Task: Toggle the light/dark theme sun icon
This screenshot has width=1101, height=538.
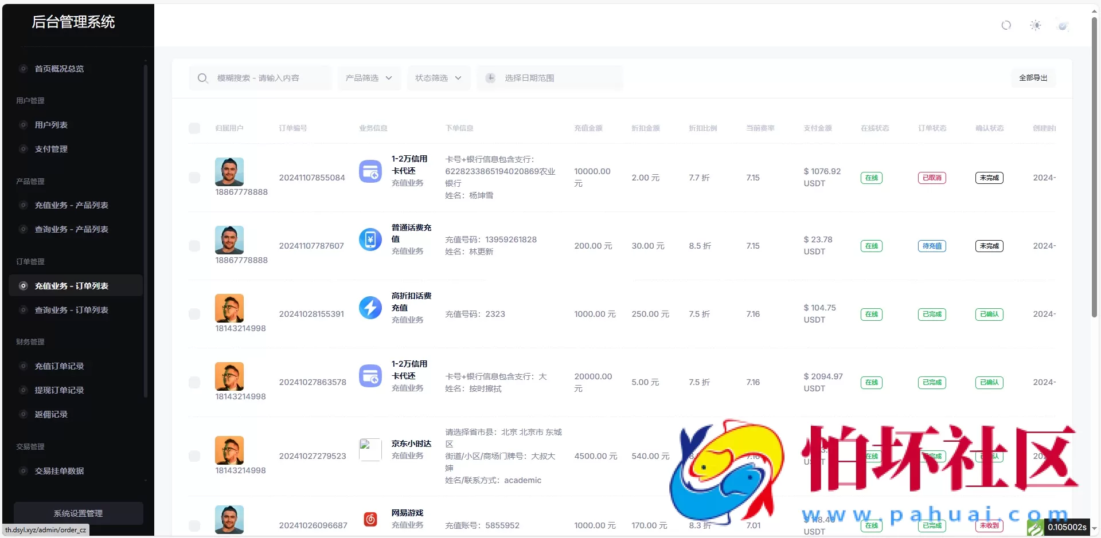Action: pyautogui.click(x=1036, y=25)
